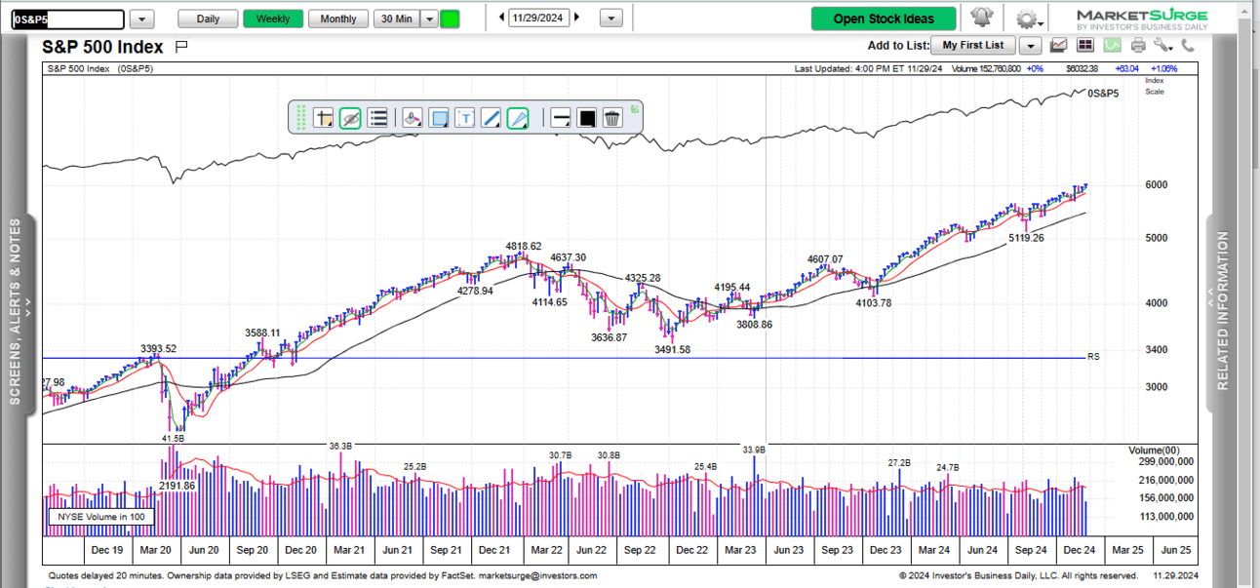Screen dimensions: 1260x588
Task: Open the black color swatch picker
Action: pos(586,118)
